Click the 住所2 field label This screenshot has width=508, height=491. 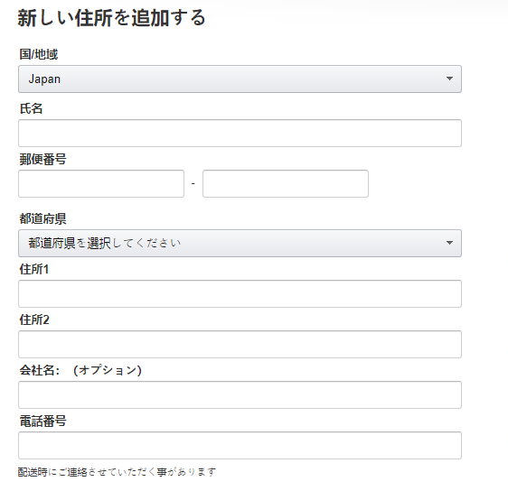[x=34, y=320]
